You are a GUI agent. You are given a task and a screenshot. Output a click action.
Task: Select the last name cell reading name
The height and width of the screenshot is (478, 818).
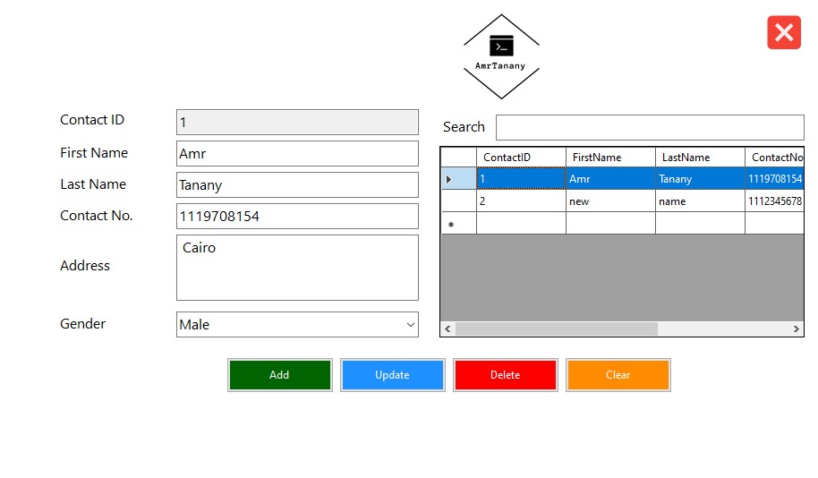click(700, 201)
